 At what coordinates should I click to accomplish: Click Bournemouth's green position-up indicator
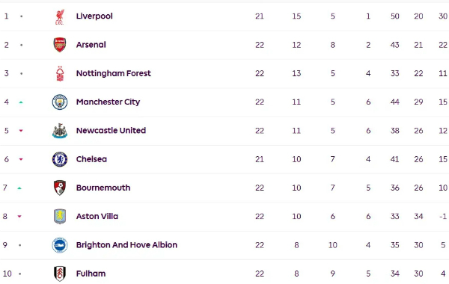[x=19, y=188]
